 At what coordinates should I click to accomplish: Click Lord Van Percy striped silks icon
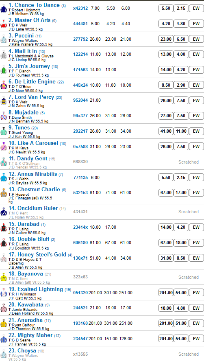coord(4,101)
